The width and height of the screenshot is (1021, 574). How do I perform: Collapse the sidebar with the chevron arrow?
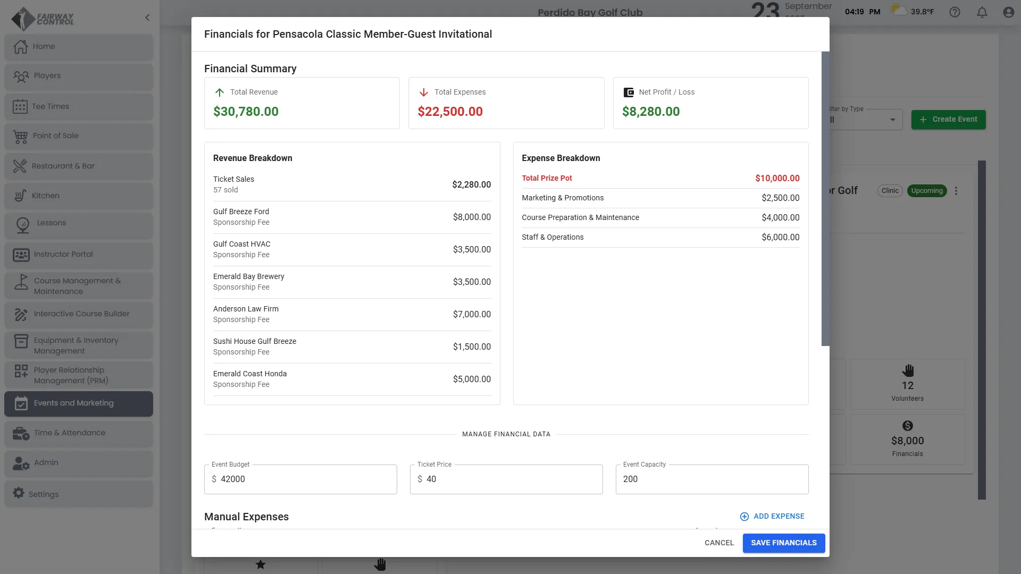tap(147, 18)
